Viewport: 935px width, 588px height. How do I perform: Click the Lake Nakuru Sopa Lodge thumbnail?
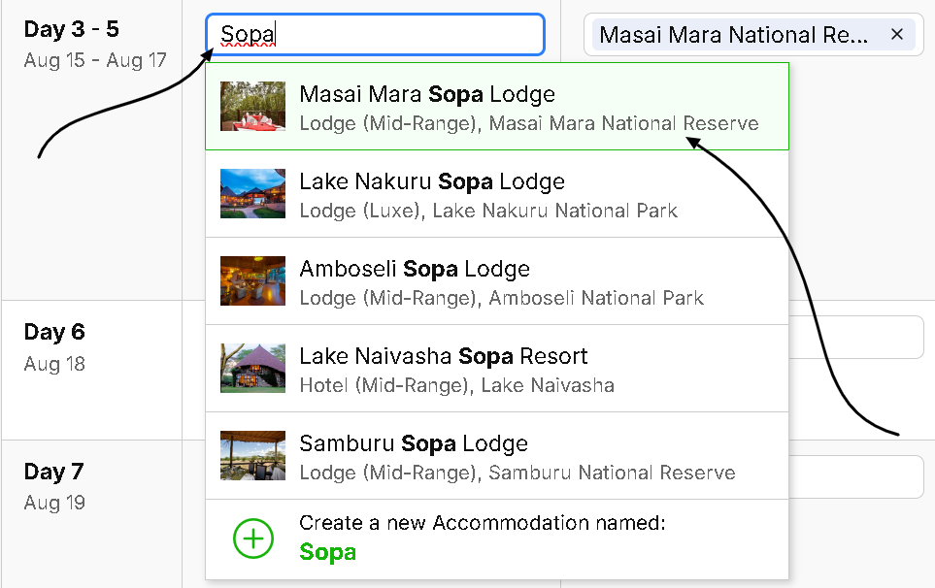(x=252, y=194)
